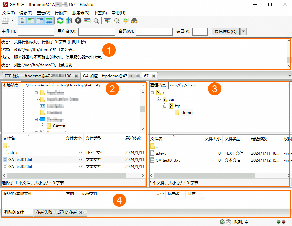Click the speed limits gauge in the status bar

tap(229, 222)
